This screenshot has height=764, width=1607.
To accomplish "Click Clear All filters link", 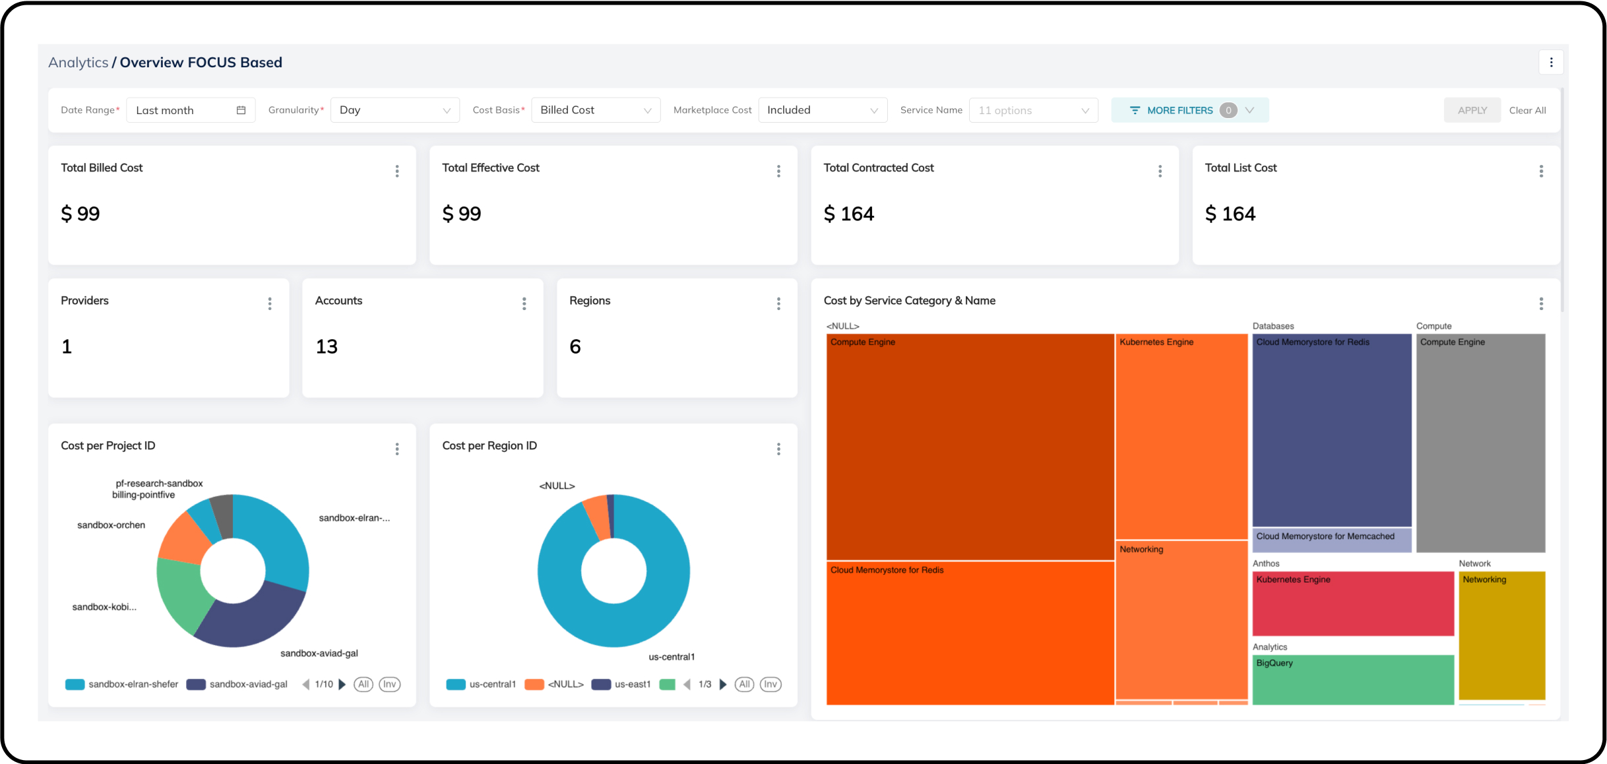I will pyautogui.click(x=1527, y=110).
